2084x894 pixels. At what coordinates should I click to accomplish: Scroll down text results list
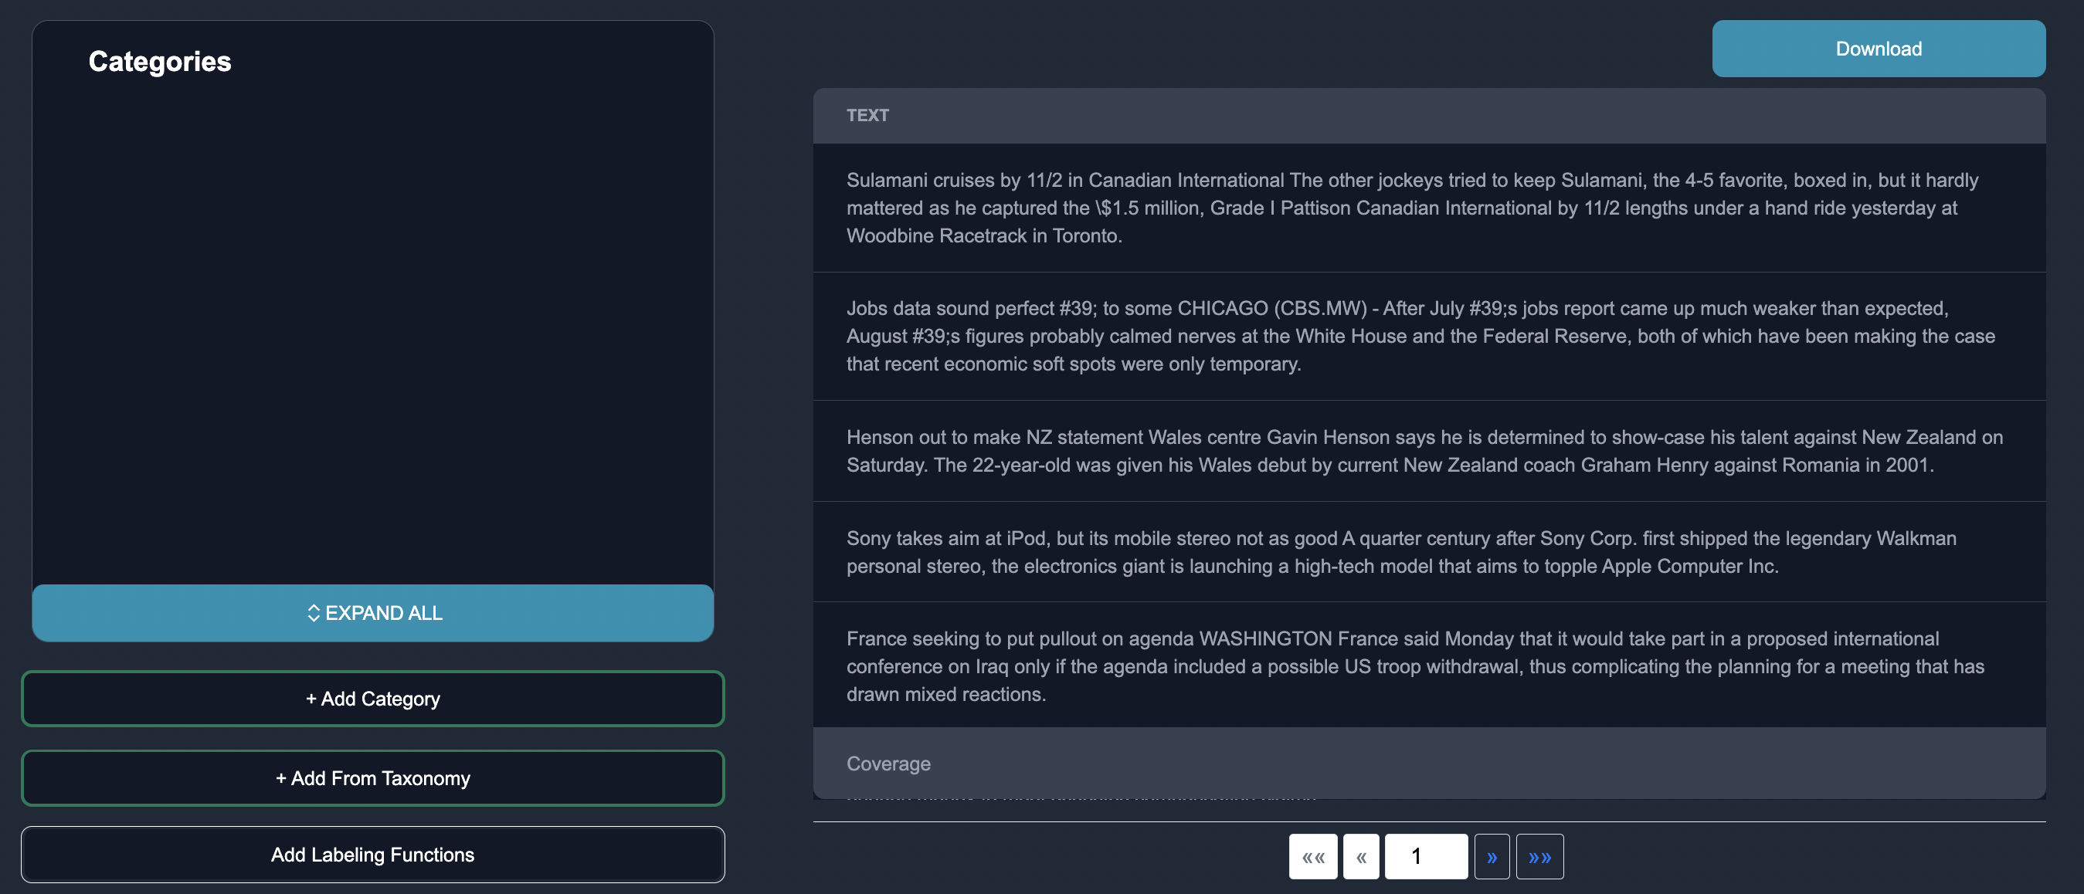pos(1490,855)
